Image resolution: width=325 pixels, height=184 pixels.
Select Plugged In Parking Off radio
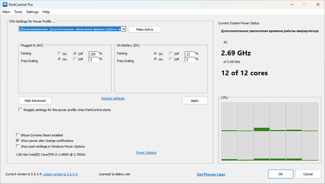pyautogui.click(x=75, y=54)
